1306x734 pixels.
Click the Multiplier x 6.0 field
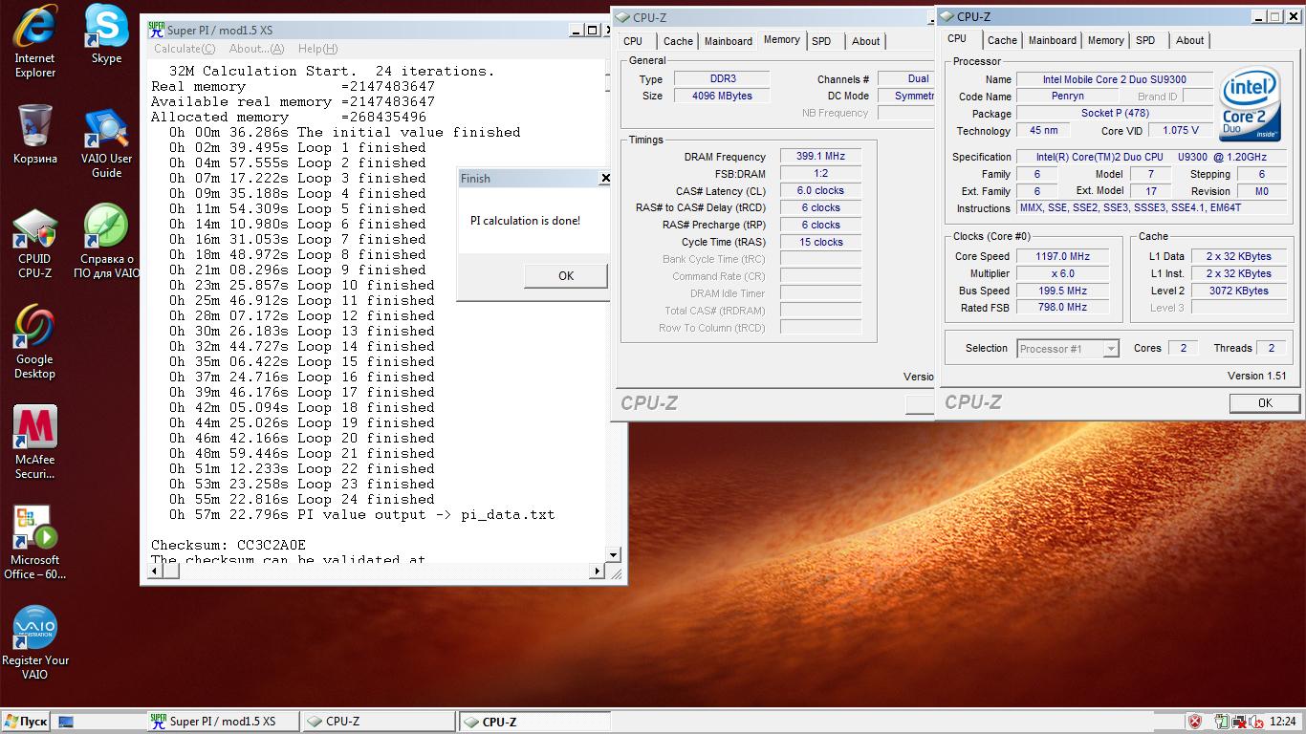point(1062,273)
